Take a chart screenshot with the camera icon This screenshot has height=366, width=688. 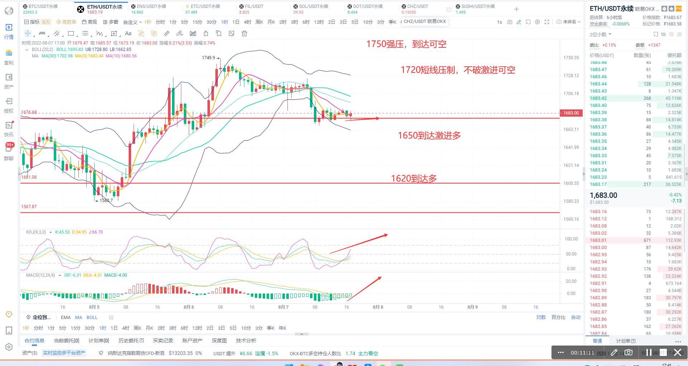pos(510,22)
